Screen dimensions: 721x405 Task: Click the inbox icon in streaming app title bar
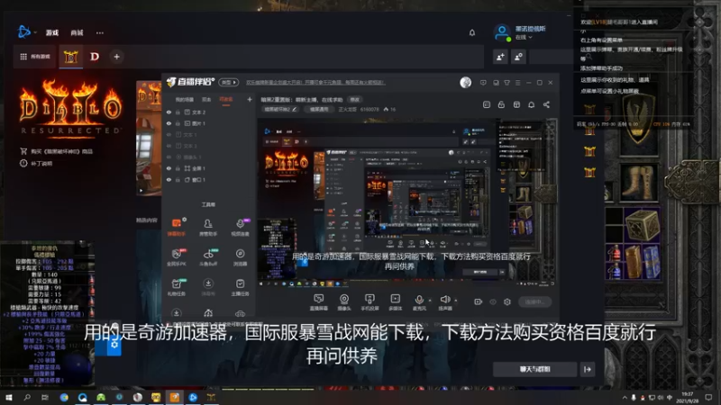[x=496, y=83]
